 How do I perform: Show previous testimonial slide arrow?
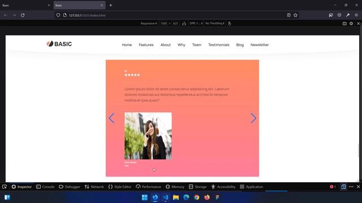click(x=111, y=118)
